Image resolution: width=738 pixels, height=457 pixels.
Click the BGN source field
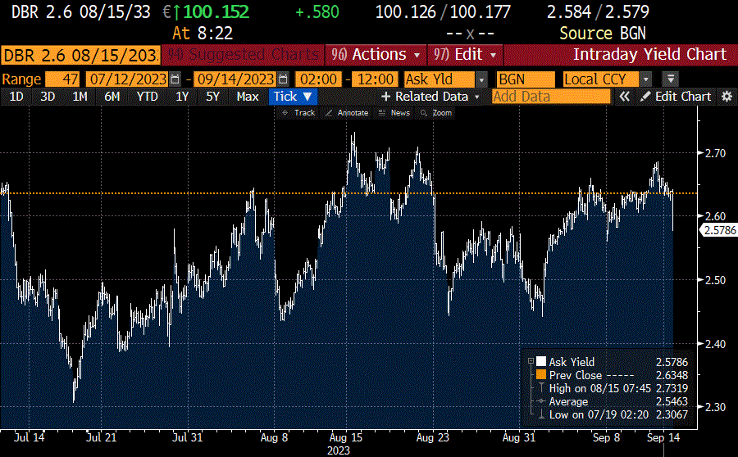point(526,79)
